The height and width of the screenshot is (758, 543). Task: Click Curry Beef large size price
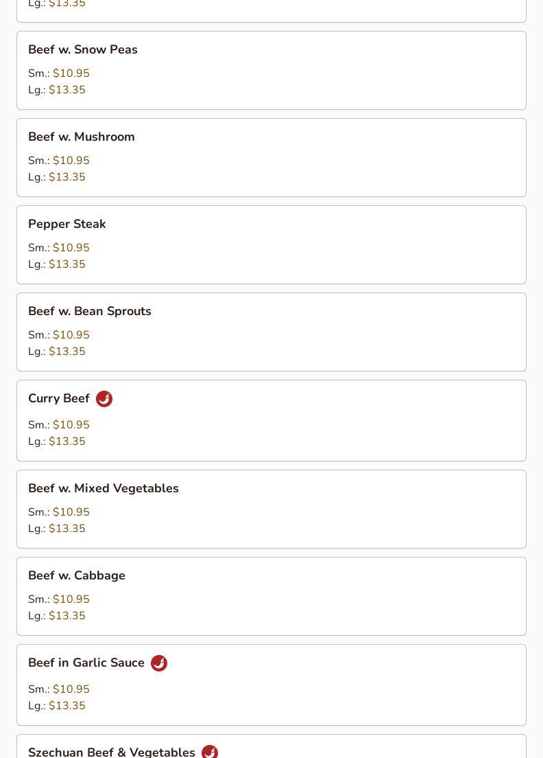click(x=67, y=441)
